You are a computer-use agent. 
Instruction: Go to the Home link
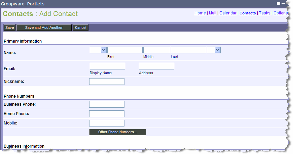click(x=200, y=13)
